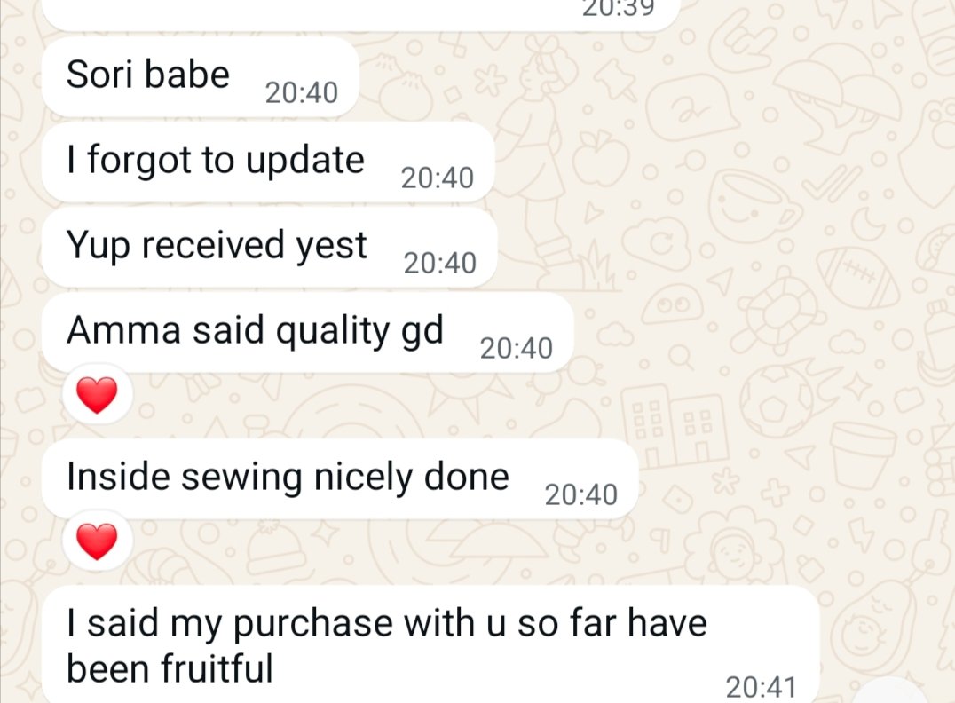Select the "Sori babe" message bubble
The image size is (955, 703).
pos(201,76)
